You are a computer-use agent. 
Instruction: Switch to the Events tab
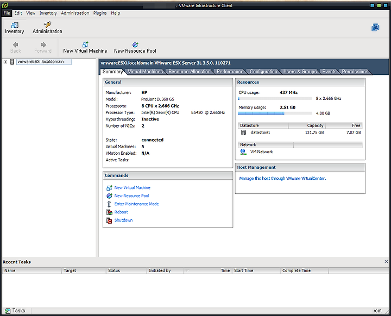[329, 72]
